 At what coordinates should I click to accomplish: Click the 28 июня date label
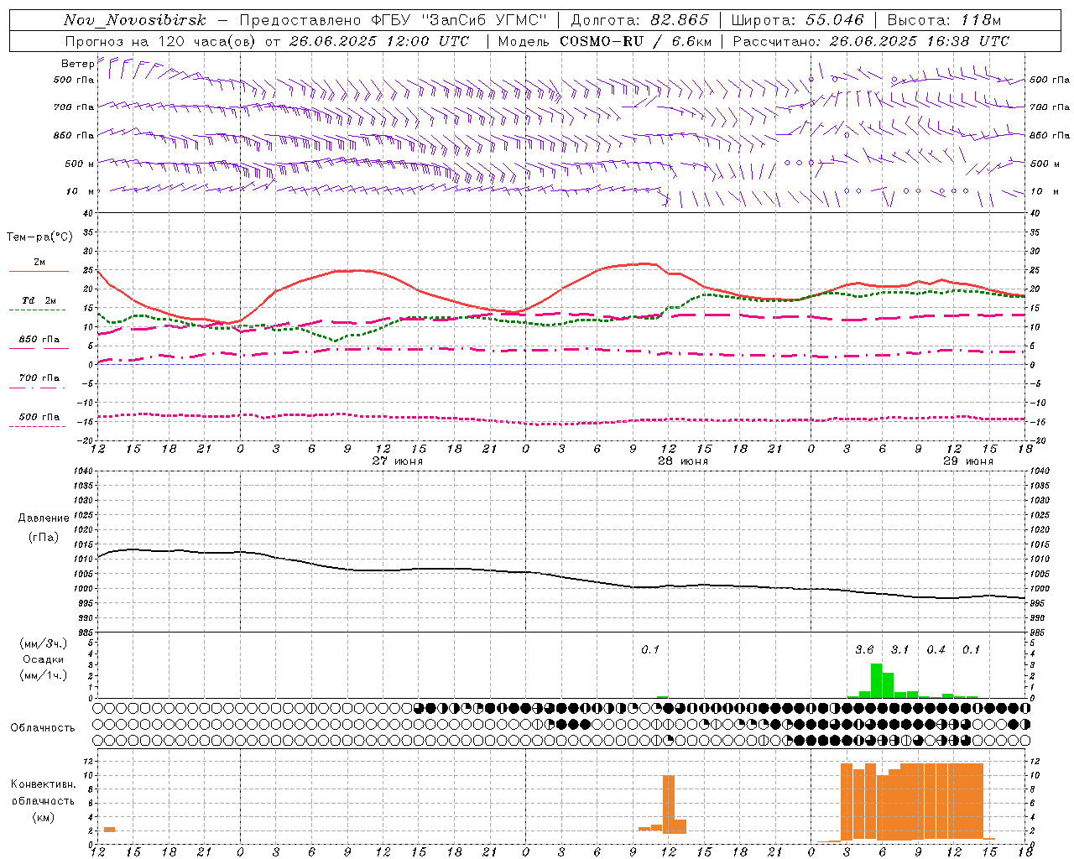pyautogui.click(x=682, y=461)
